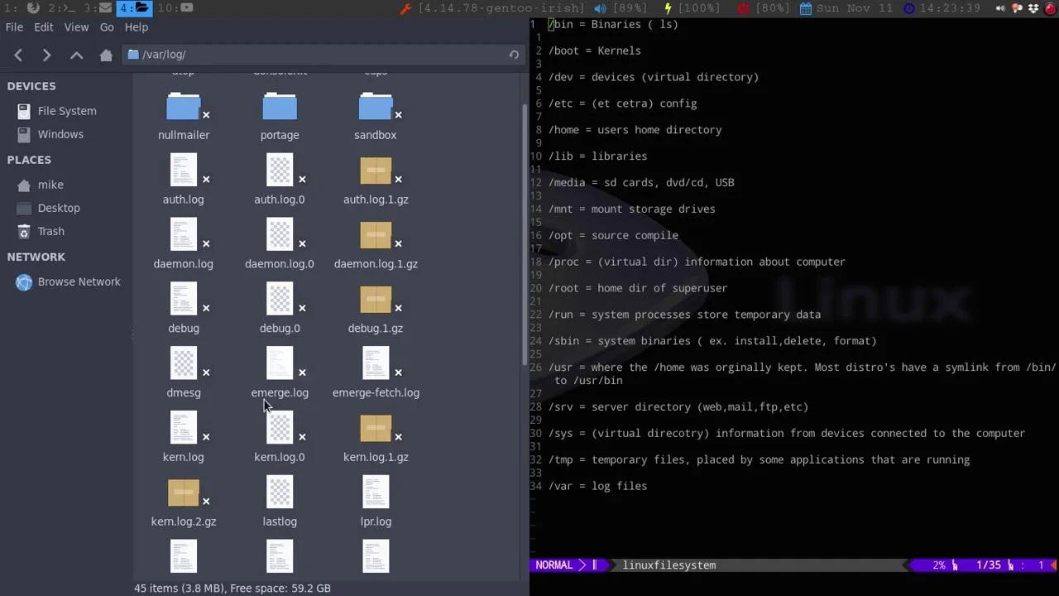Select the auth.log.0 file

[280, 180]
